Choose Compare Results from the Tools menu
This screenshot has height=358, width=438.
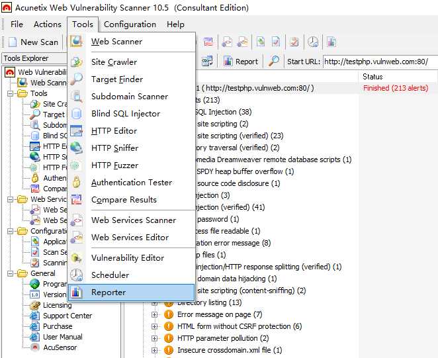[x=131, y=200]
